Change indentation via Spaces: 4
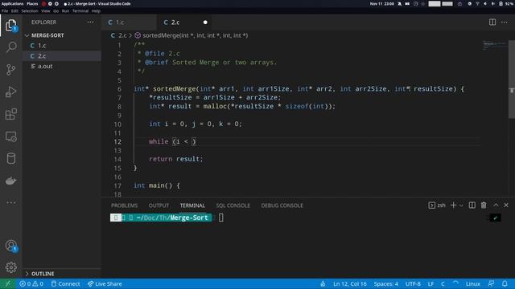Screen dimensions: 515x289 385,283
